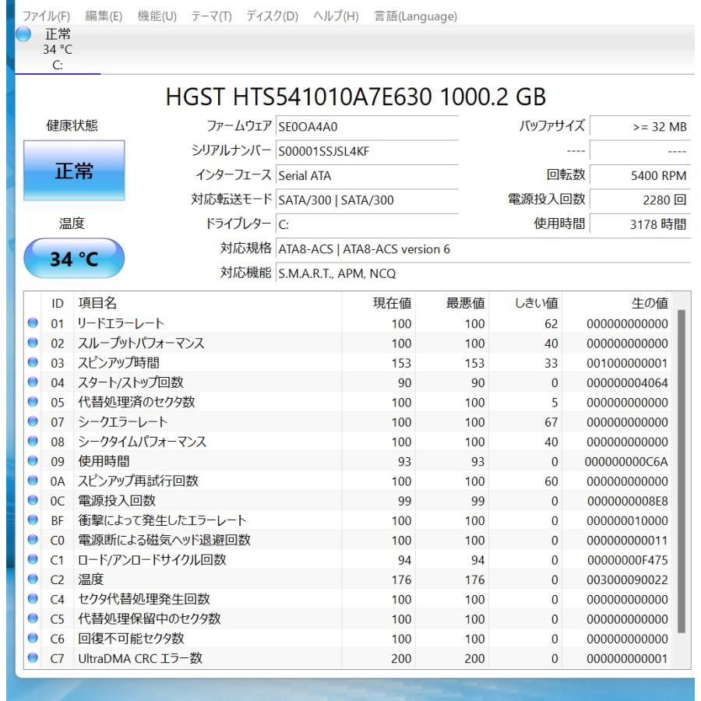701x701 pixels.
Task: Select threshold value 67 in シークエラーレート row
Action: pyautogui.click(x=551, y=422)
